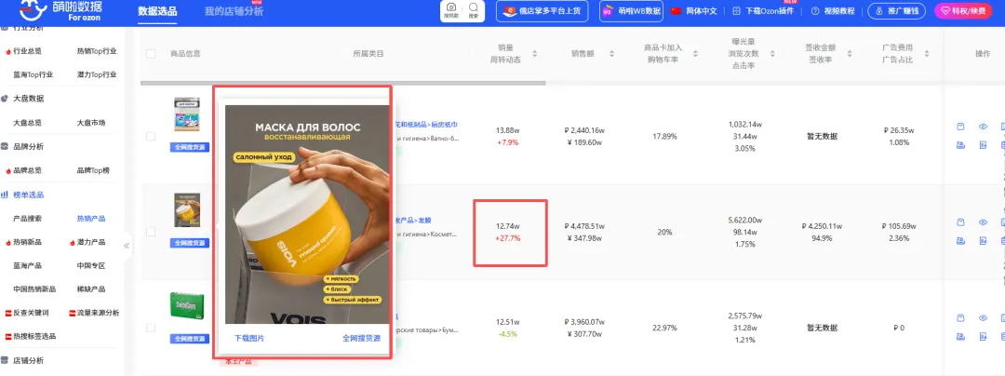The height and width of the screenshot is (376, 1005).
Task: Open 萌啦WB数据 button
Action: [631, 11]
